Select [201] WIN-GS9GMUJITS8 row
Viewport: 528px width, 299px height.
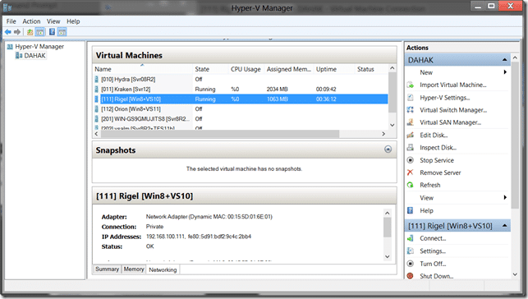[x=241, y=119]
